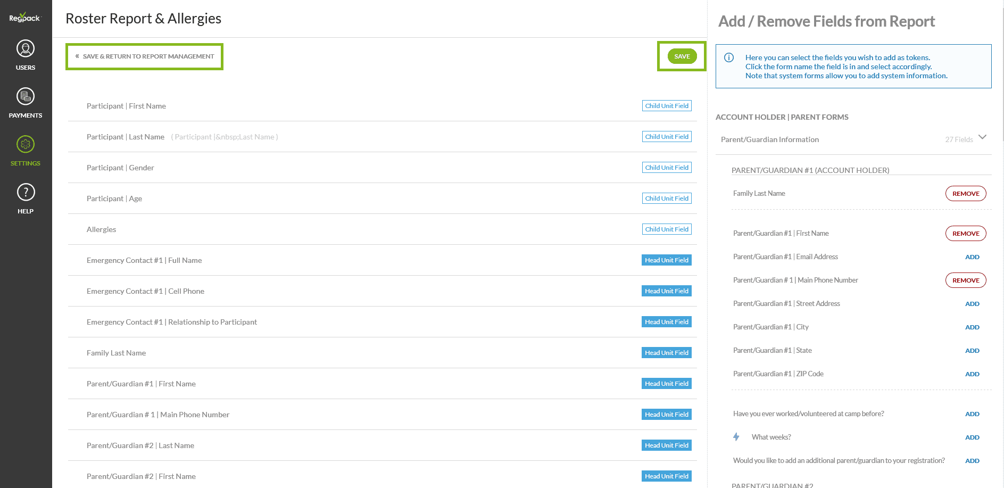Image resolution: width=1004 pixels, height=488 pixels.
Task: Add Parent/Guardian #1 Email Address field
Action: coord(972,257)
